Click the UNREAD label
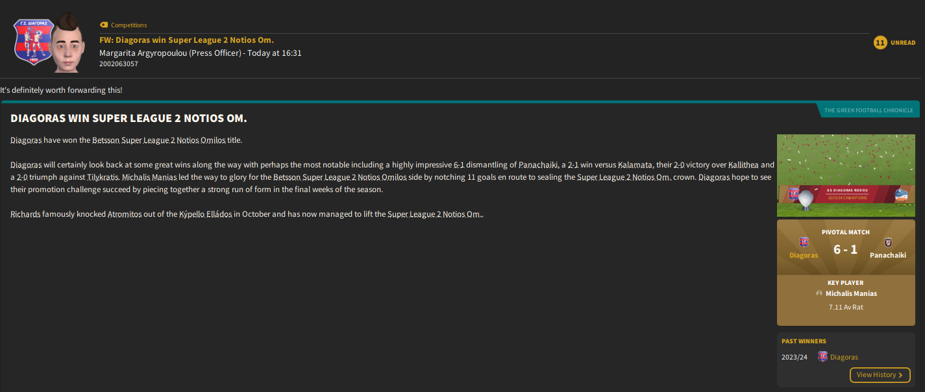925x392 pixels. [903, 43]
